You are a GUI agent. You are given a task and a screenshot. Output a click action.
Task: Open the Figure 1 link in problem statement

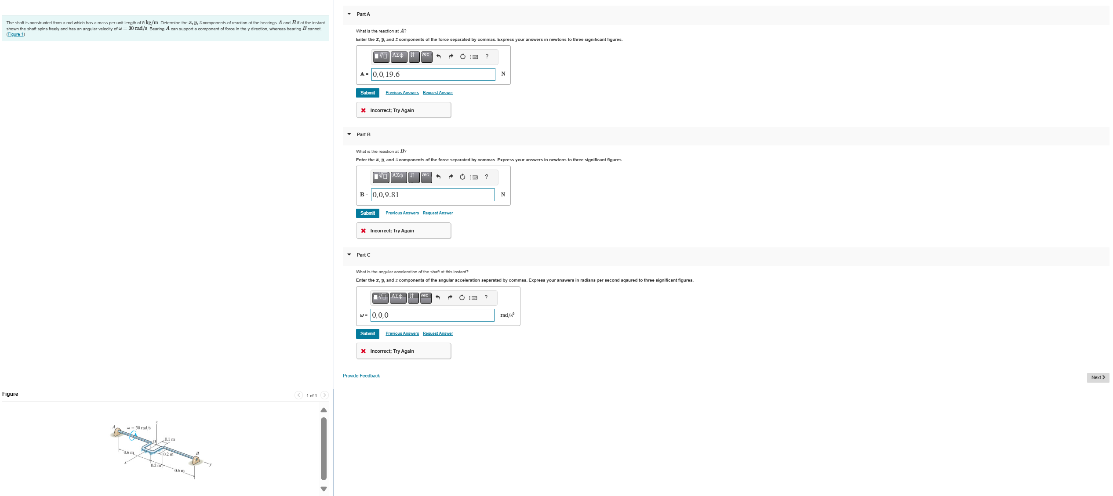(15, 34)
